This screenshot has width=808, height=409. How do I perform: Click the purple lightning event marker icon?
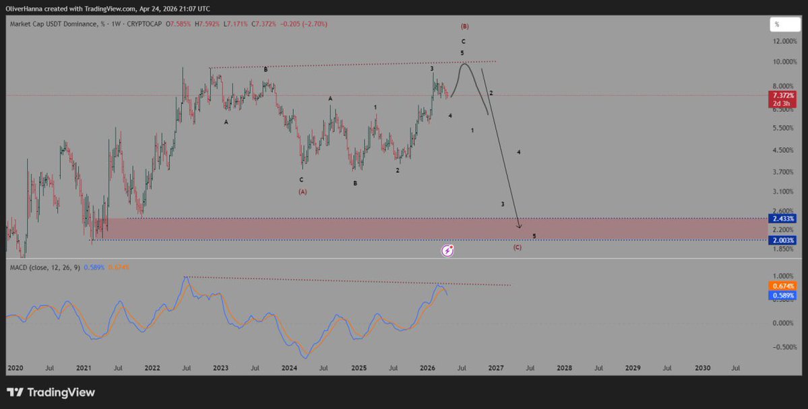(447, 250)
